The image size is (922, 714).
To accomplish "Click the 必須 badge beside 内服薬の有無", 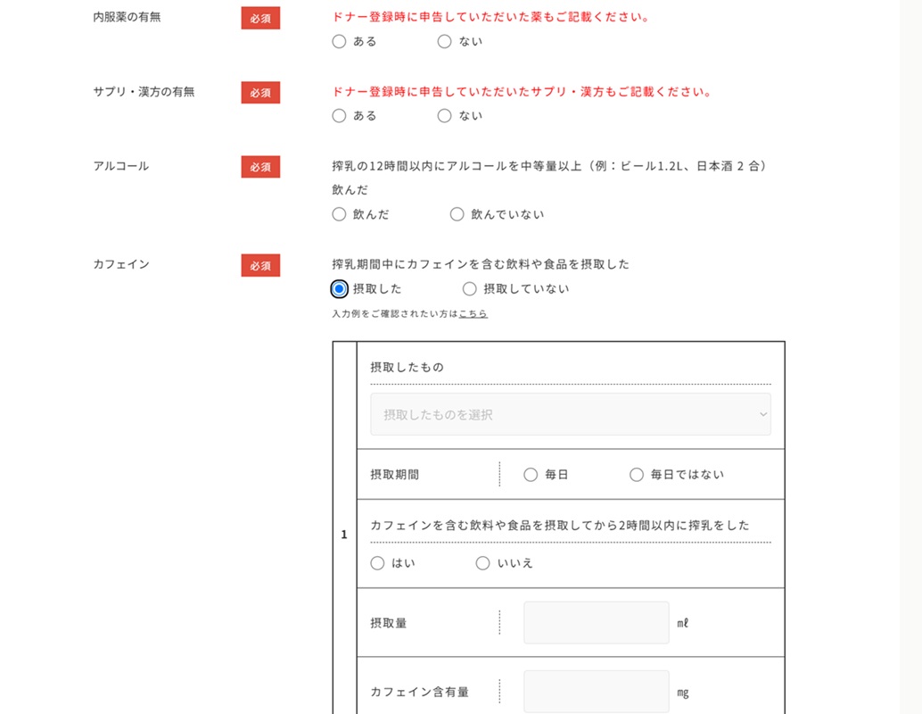I will point(260,18).
